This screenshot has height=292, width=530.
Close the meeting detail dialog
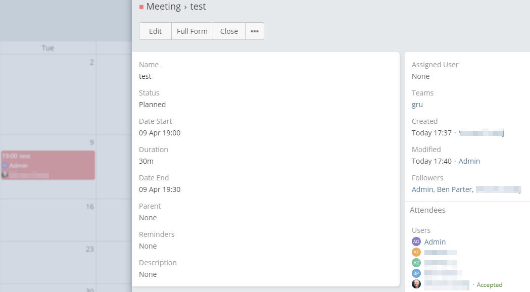[229, 31]
